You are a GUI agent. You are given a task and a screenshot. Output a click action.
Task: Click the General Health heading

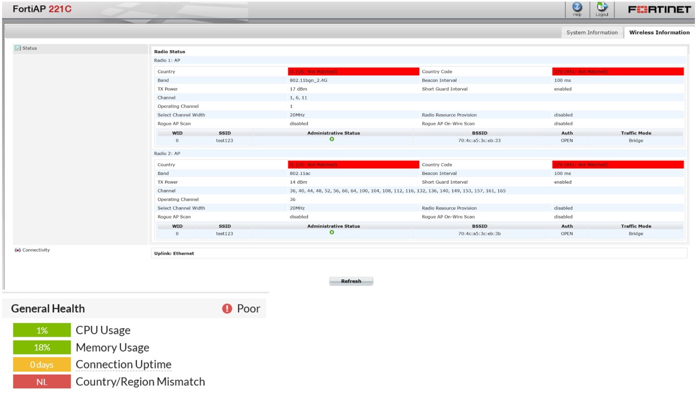pyautogui.click(x=48, y=309)
